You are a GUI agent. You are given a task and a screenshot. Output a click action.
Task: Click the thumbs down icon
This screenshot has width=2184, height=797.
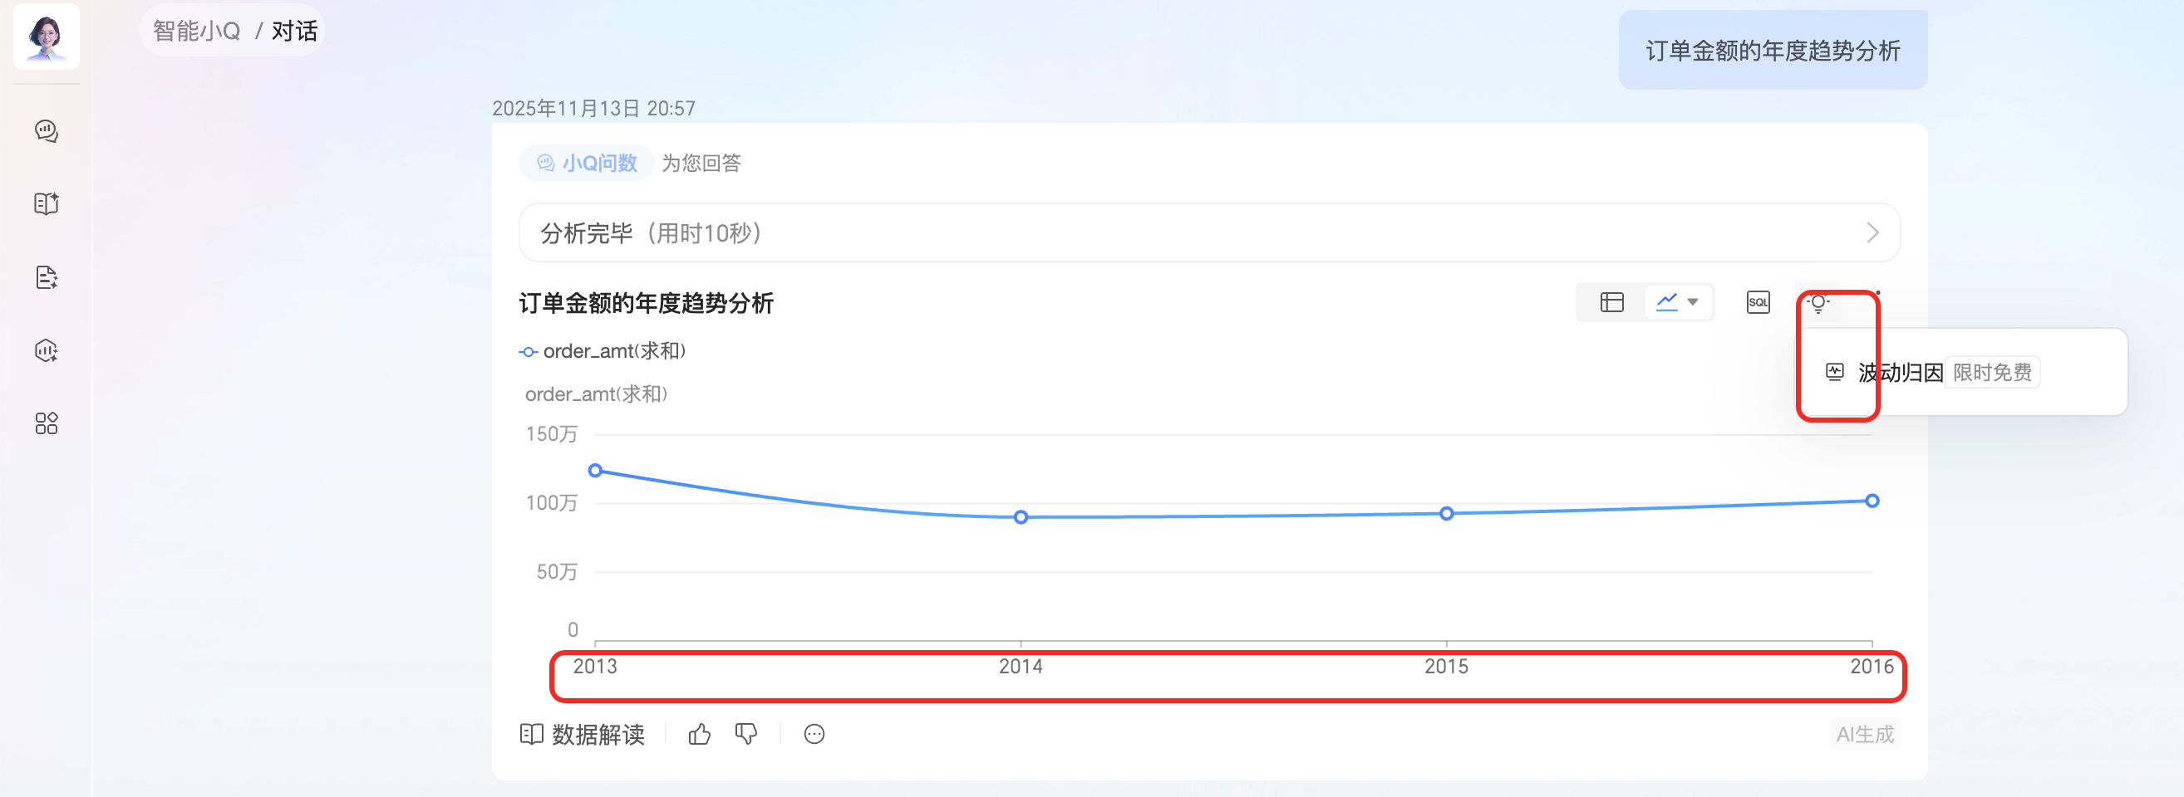746,735
